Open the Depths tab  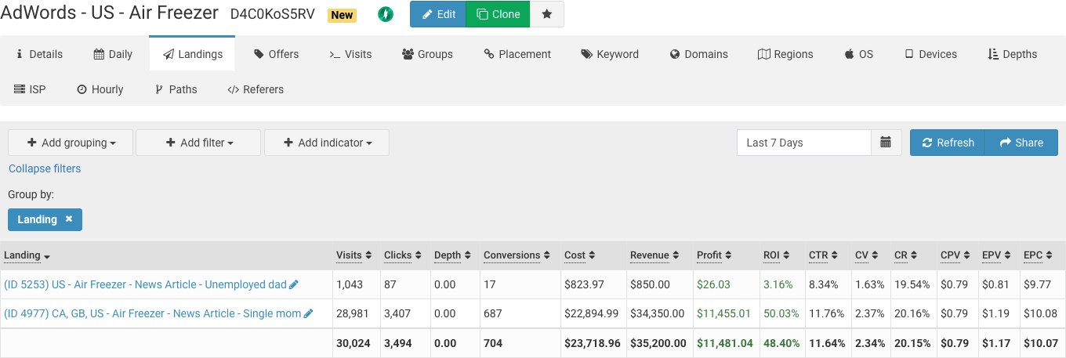pyautogui.click(x=1013, y=54)
